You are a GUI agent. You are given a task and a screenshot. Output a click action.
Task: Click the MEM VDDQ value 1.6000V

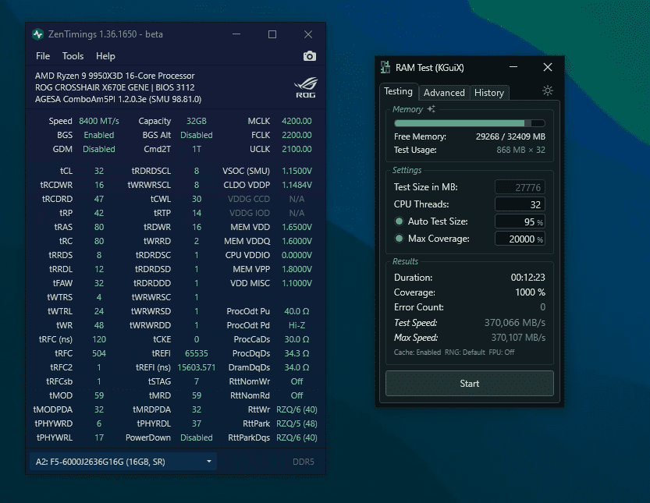(297, 241)
